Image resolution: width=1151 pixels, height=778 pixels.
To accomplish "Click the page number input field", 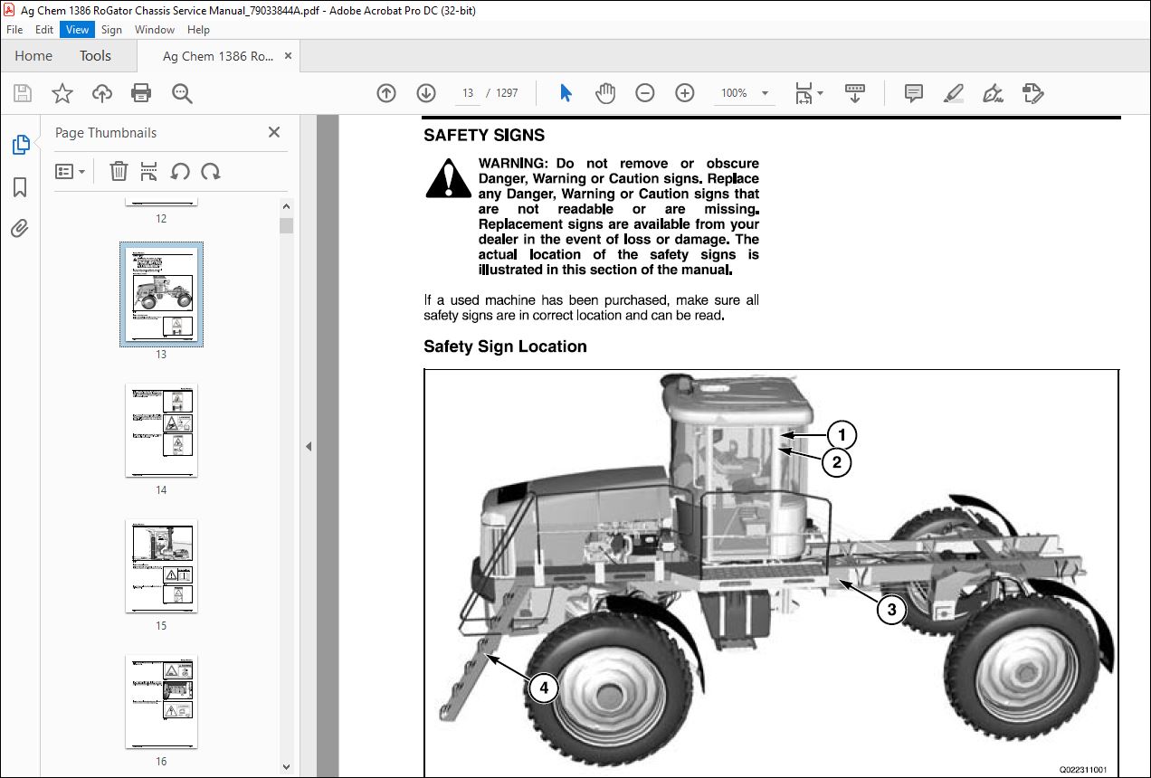I will pos(468,93).
